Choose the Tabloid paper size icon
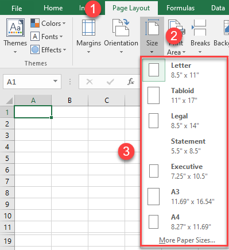The height and width of the screenshot is (250, 229). [x=153, y=95]
